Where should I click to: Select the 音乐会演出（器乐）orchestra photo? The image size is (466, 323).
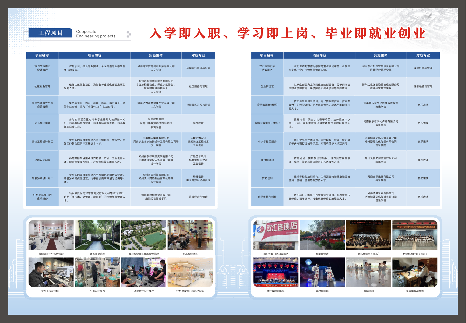368,235
